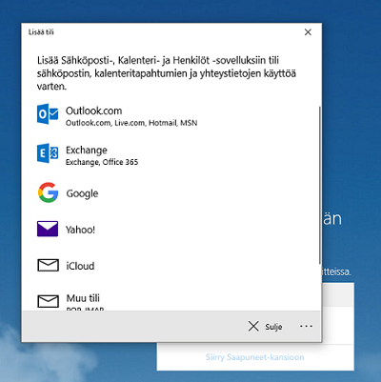This screenshot has width=381, height=382.
Task: Choose the Outlook.com account option
Action: pos(93,111)
